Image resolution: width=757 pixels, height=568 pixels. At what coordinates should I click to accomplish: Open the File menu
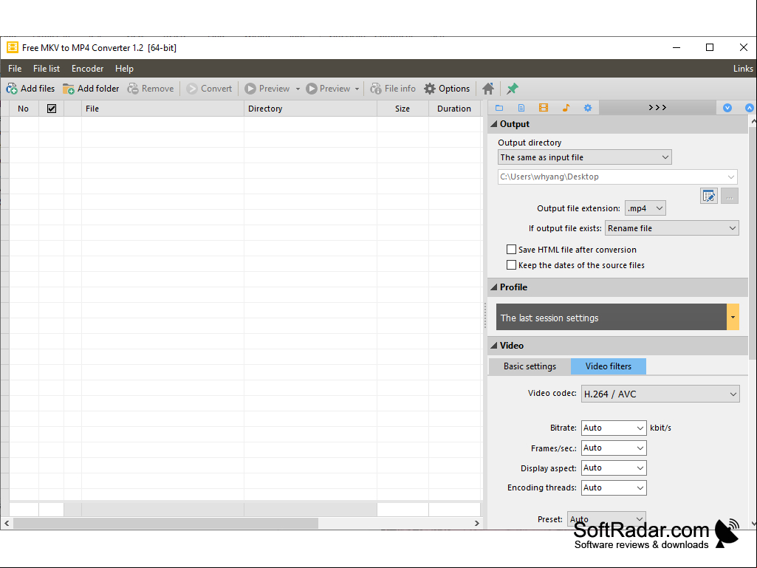click(x=15, y=69)
